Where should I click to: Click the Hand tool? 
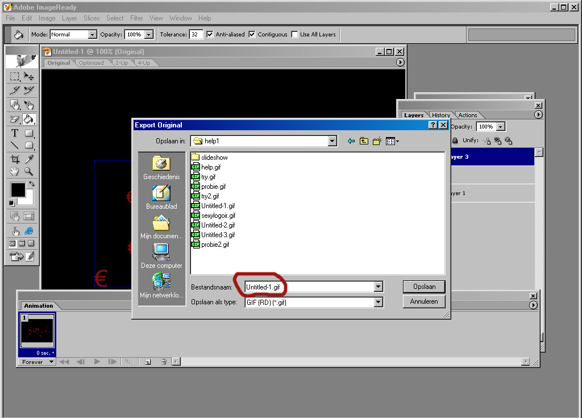tap(15, 172)
